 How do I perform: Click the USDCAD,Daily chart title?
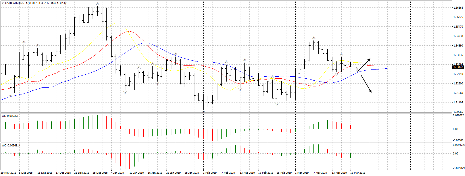(14, 3)
